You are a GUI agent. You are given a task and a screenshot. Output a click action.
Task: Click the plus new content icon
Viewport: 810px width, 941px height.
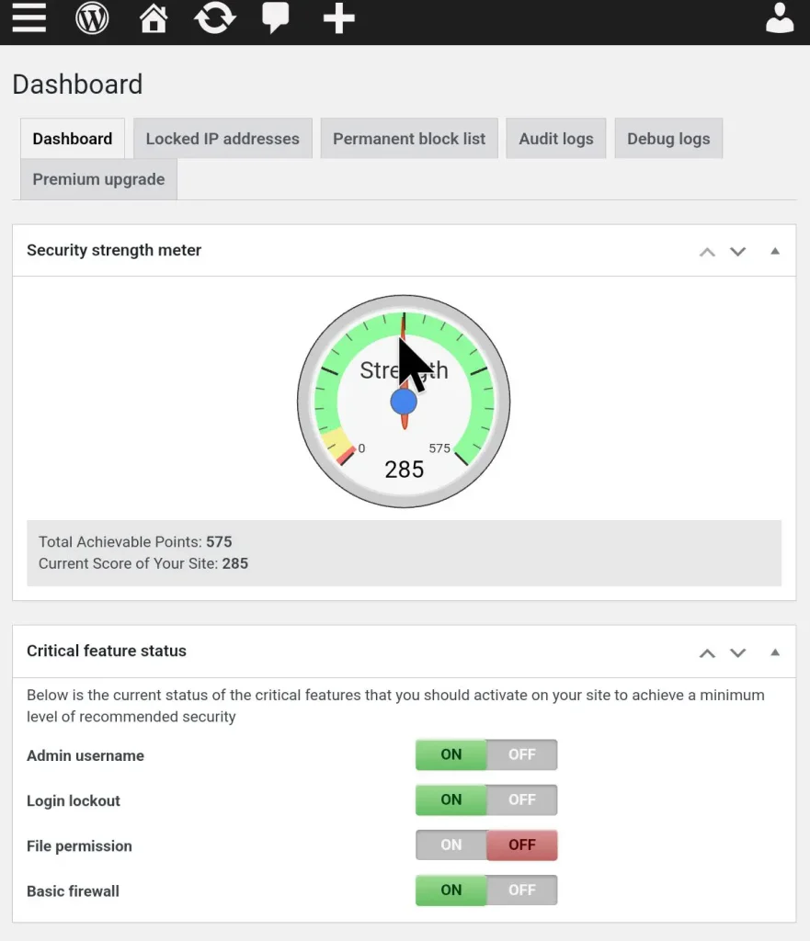pyautogui.click(x=338, y=18)
